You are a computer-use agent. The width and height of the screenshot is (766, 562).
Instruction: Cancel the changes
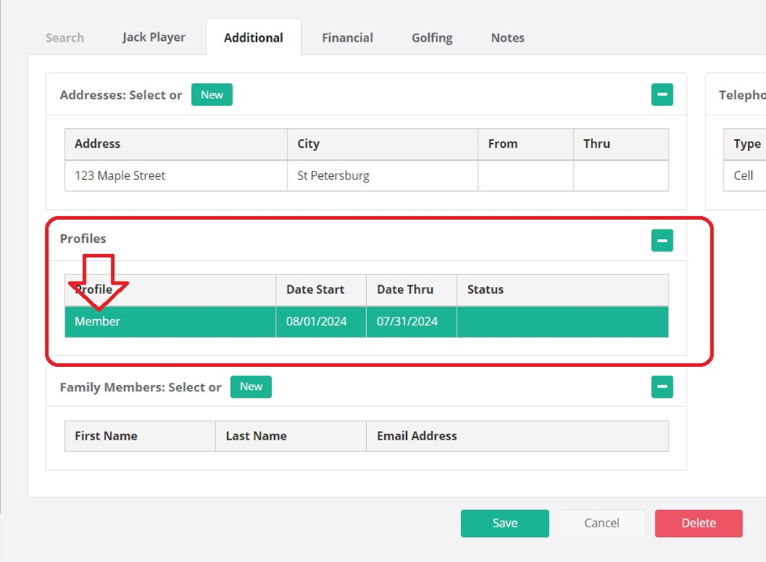click(x=602, y=523)
